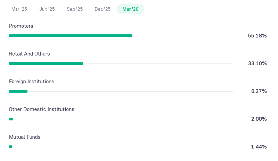Click the Other Domestic Institutions small bar
The width and height of the screenshot is (278, 161).
point(11,119)
